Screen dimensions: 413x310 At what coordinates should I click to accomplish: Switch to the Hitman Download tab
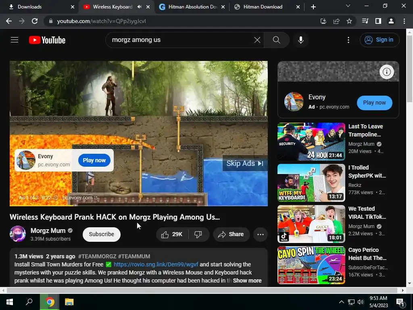point(266,7)
